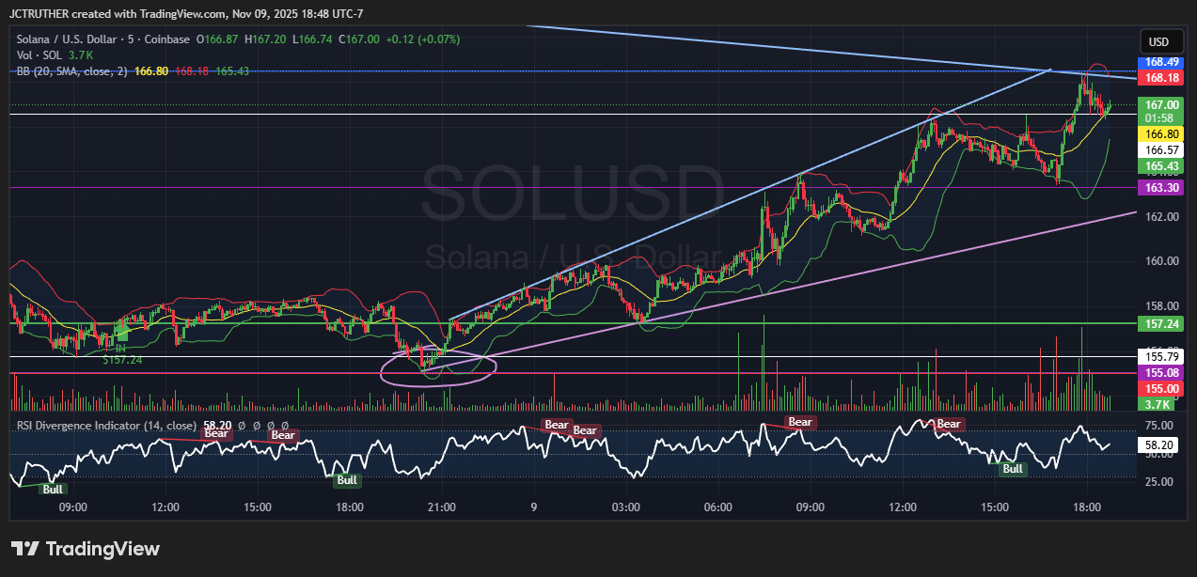Click the low value L166.74 in legend
Image resolution: width=1197 pixels, height=577 pixels.
click(x=313, y=39)
